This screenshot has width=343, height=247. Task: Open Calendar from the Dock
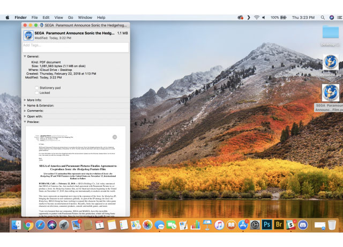tap(100, 225)
